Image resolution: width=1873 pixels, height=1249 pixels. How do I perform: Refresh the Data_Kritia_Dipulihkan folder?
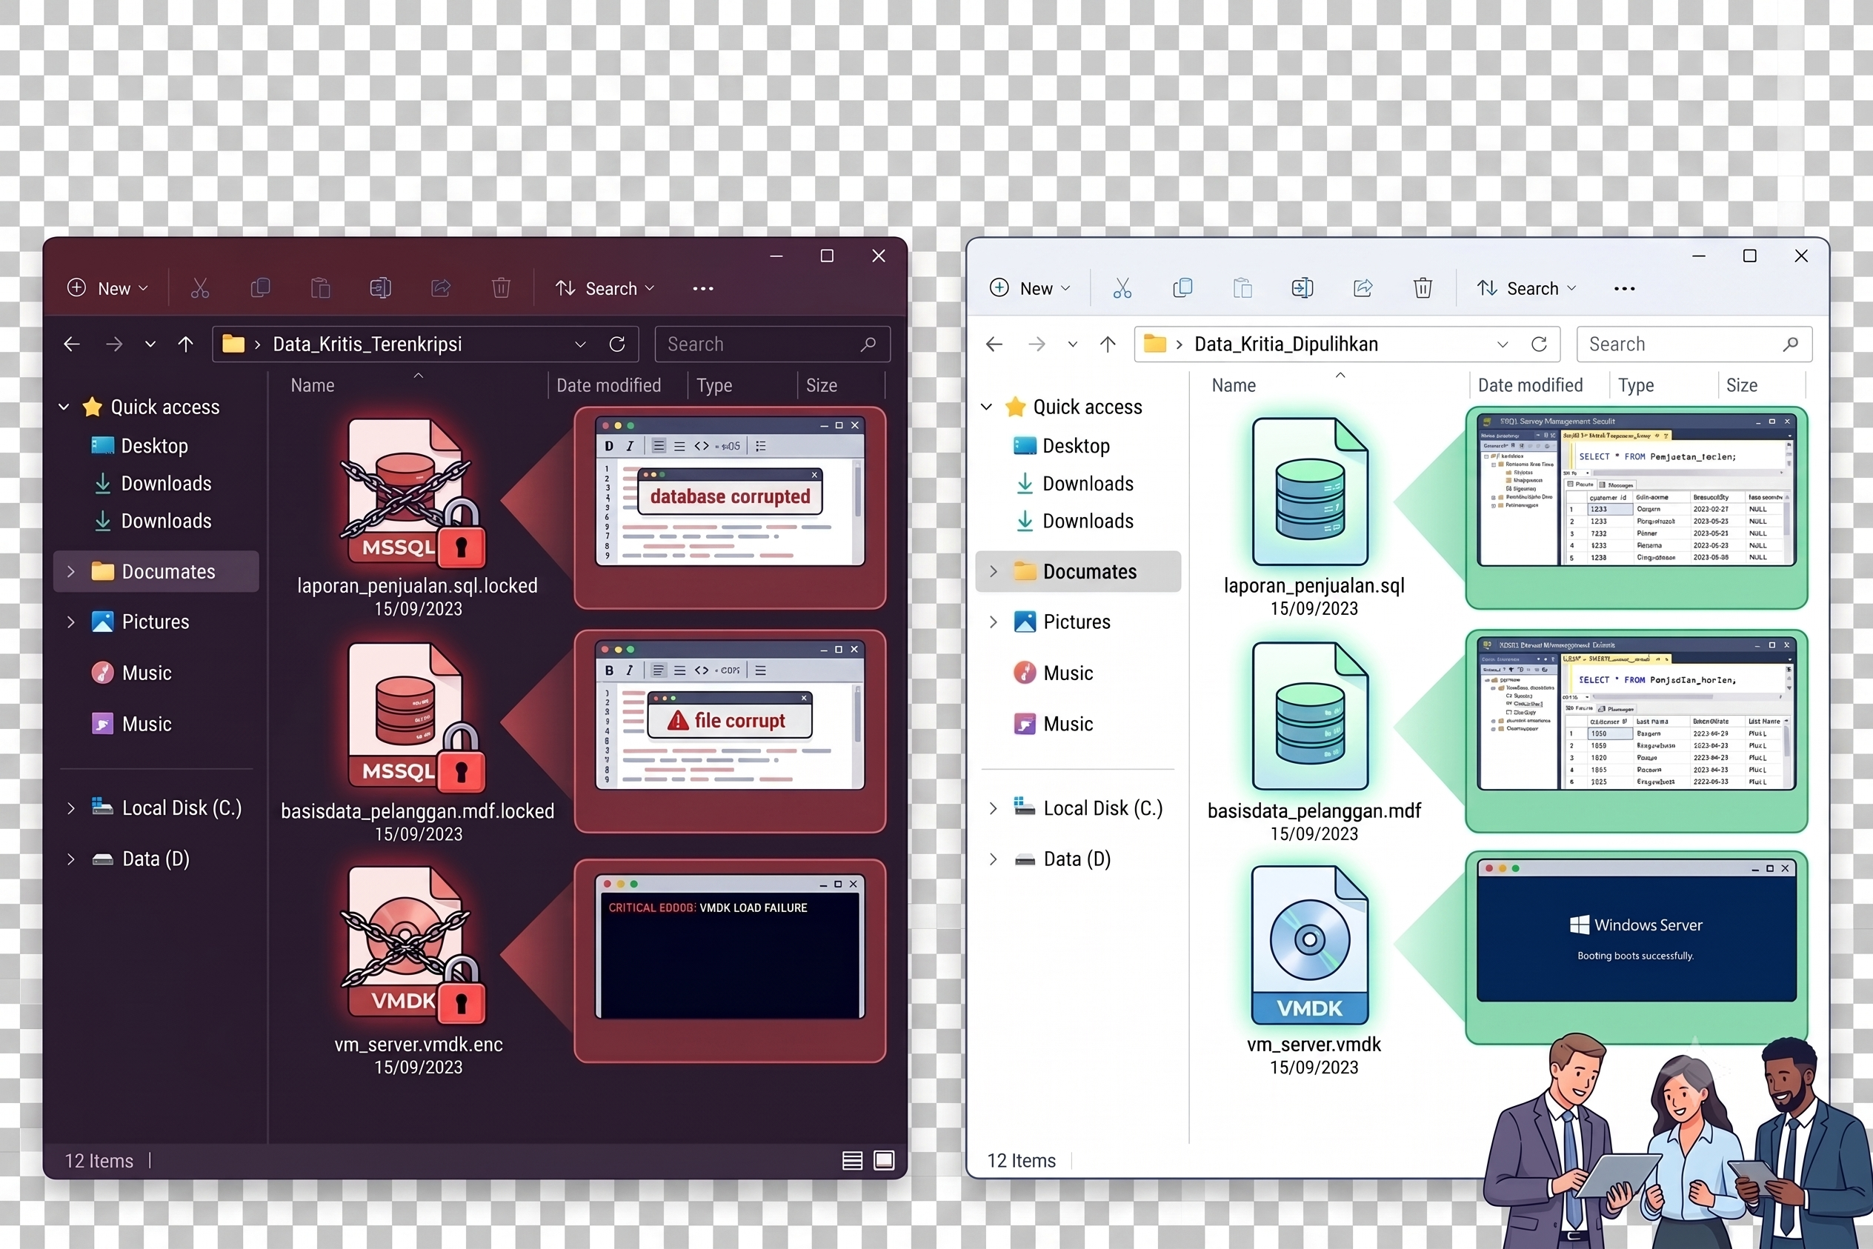[1539, 344]
